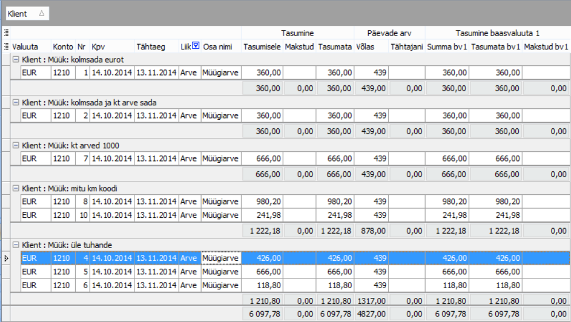This screenshot has height=322, width=571.
Task: Sort by Võlas column header
Action: pyautogui.click(x=371, y=46)
